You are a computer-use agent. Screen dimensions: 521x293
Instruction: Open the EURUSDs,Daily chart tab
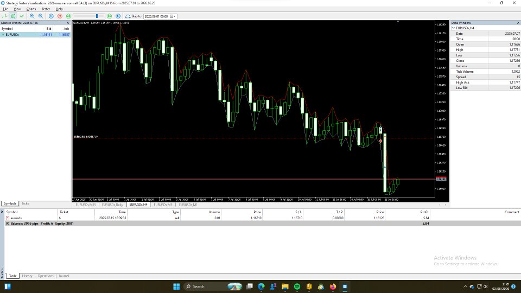(112, 205)
